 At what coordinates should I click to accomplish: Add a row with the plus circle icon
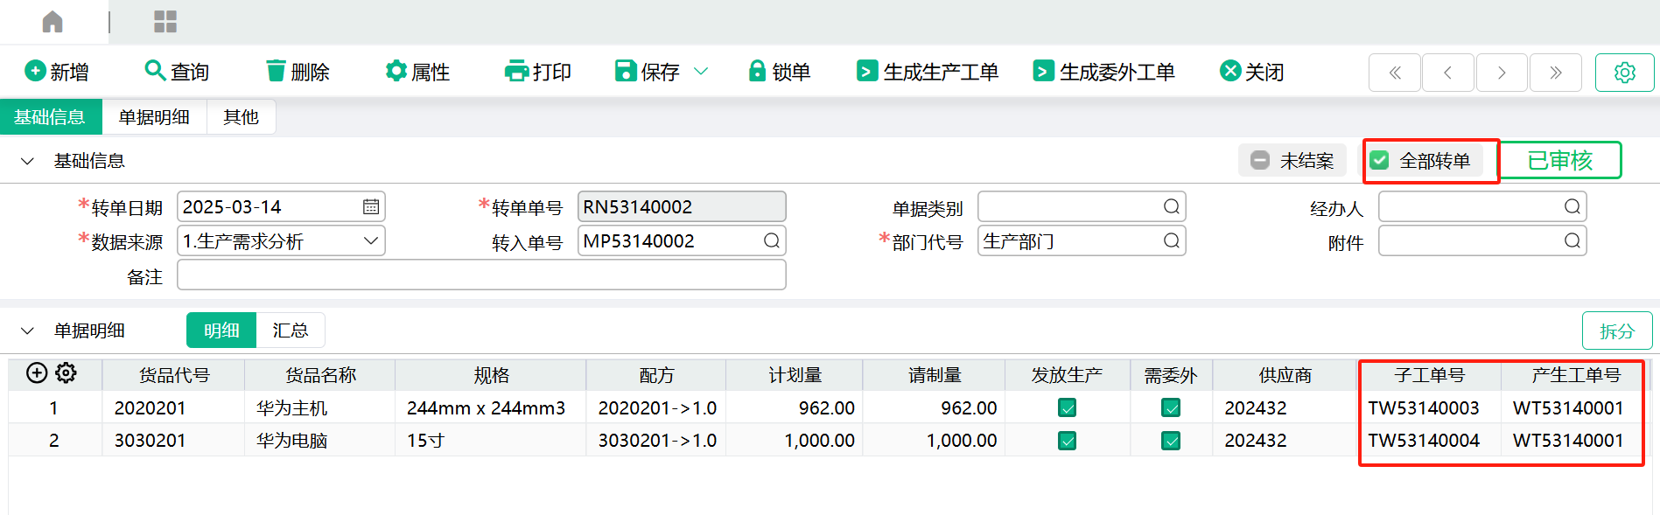37,373
